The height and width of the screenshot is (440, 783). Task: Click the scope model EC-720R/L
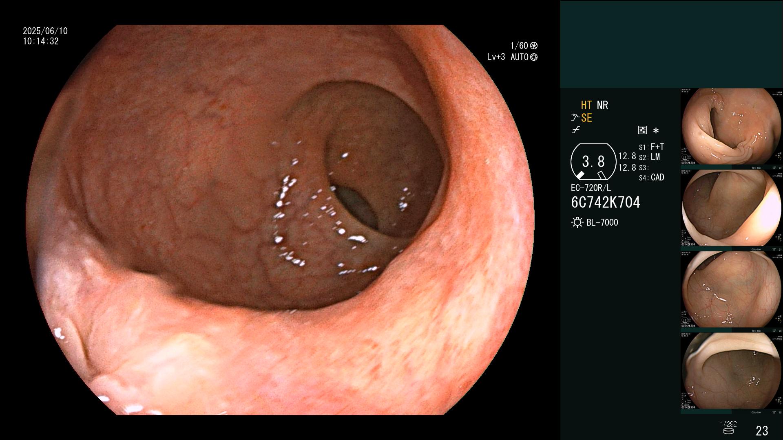(x=591, y=188)
